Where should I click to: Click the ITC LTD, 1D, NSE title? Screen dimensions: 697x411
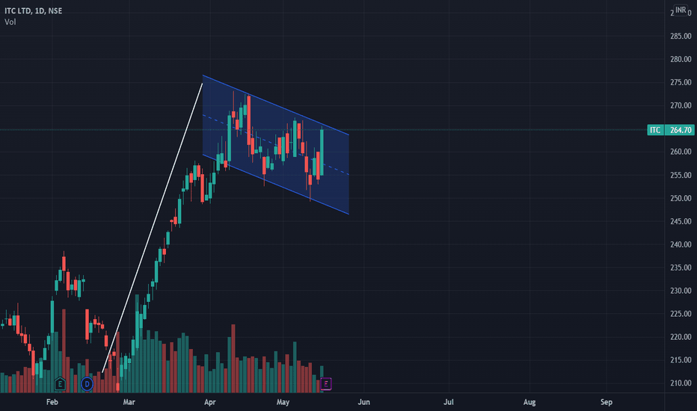coord(34,10)
